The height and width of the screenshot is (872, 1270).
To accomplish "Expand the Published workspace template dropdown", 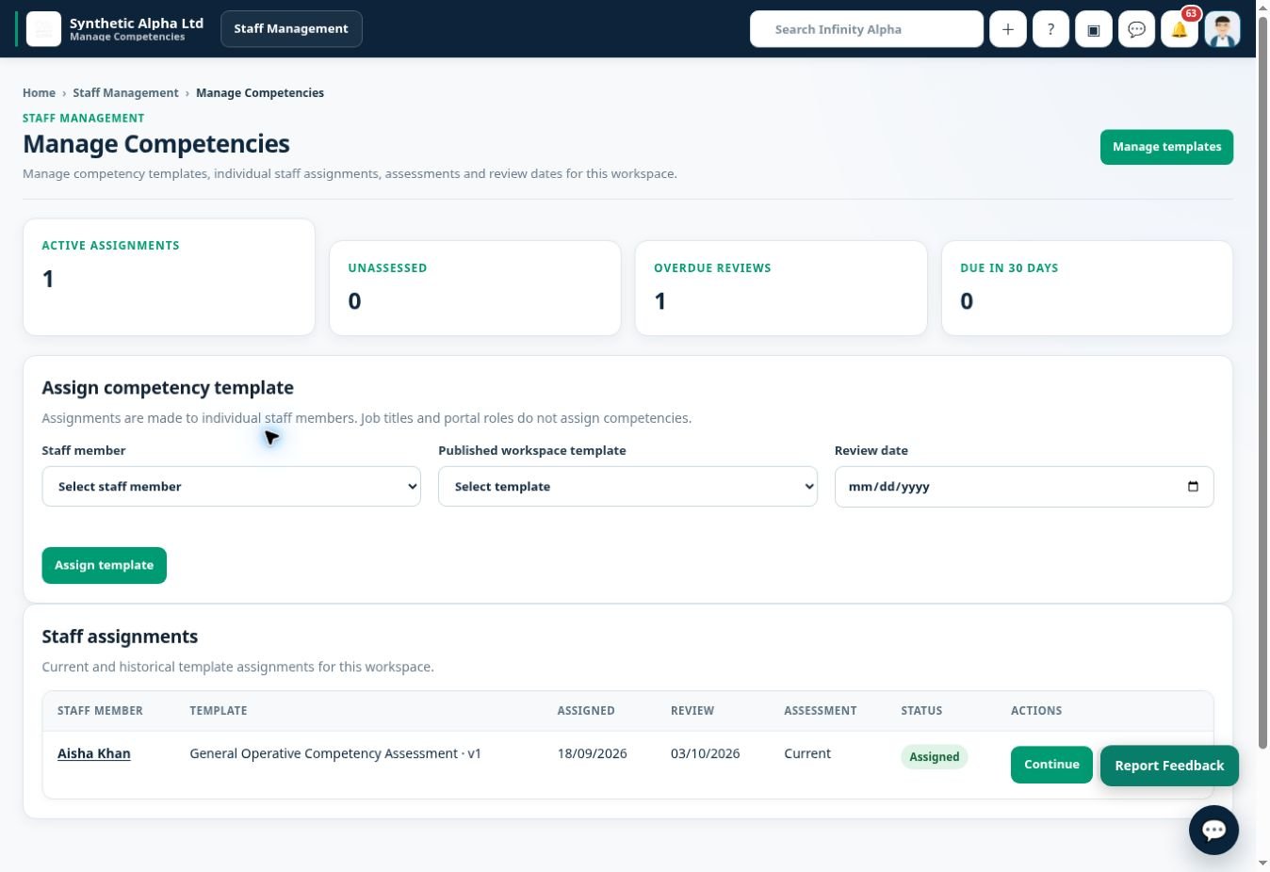I will 627,487.
